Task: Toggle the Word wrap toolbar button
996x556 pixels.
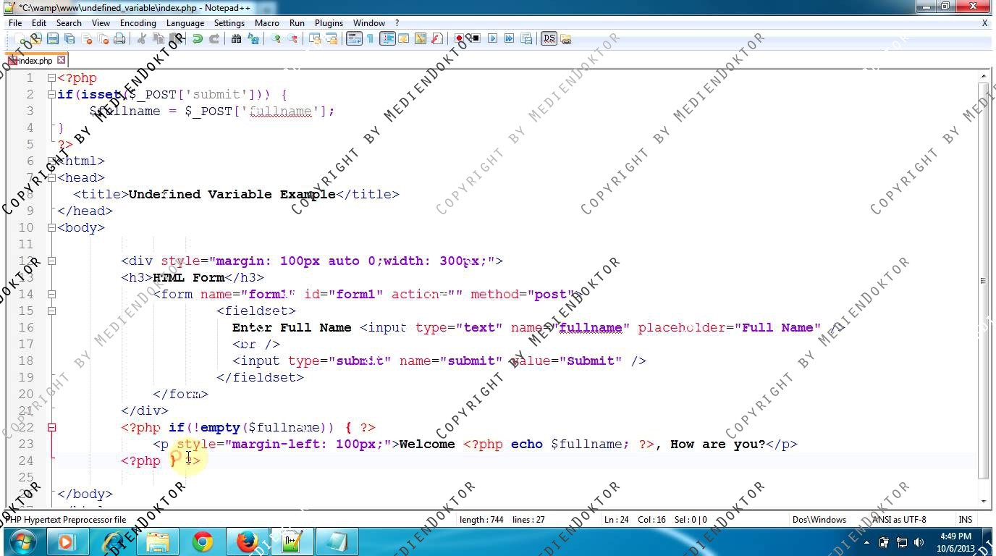Action: pyautogui.click(x=353, y=38)
